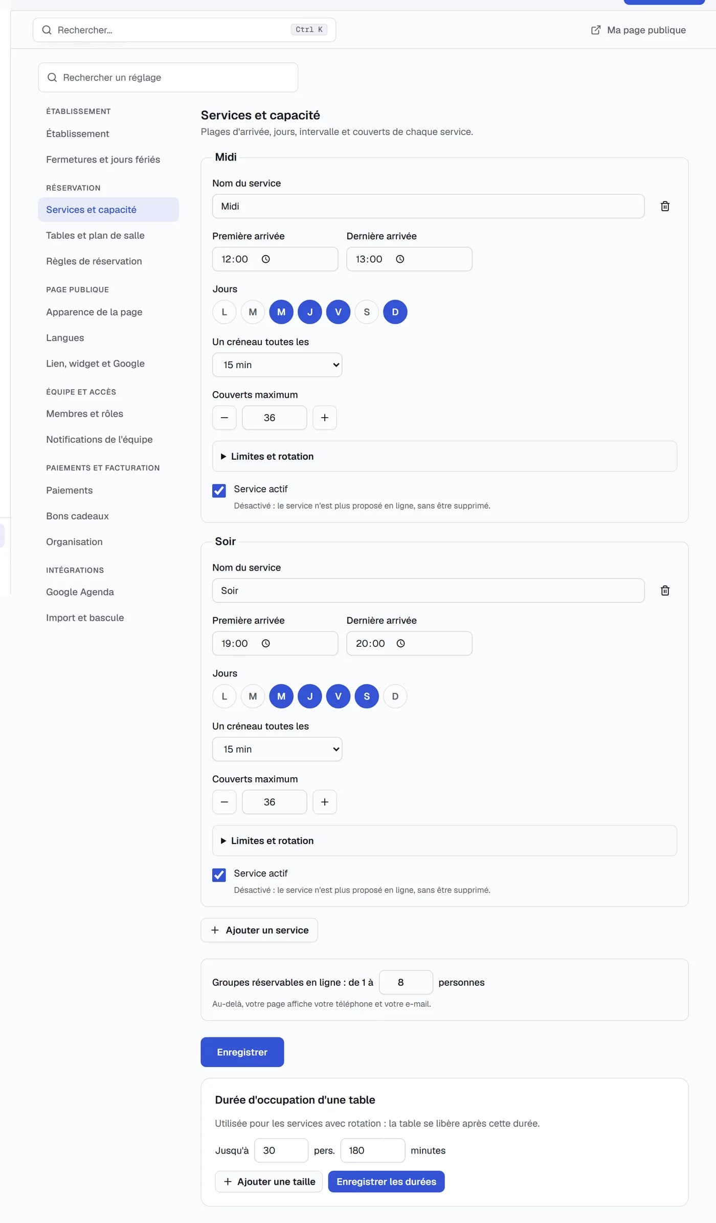Go to Règles de réservation settings
This screenshot has height=1223, width=716.
tap(108, 261)
